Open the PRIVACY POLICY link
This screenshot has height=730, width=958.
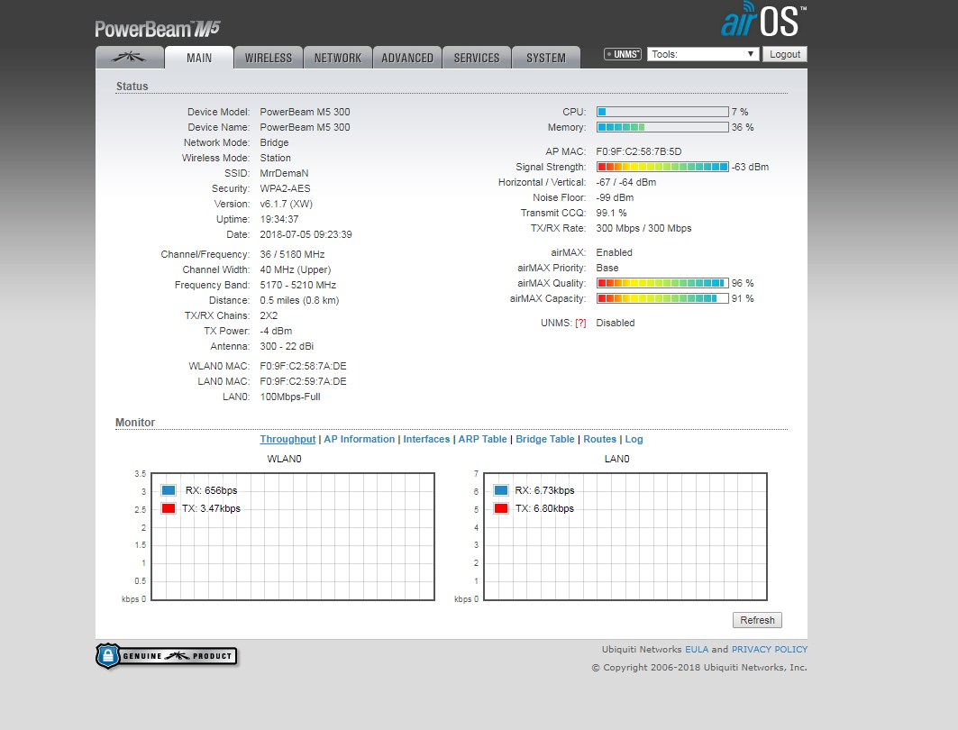(x=770, y=650)
